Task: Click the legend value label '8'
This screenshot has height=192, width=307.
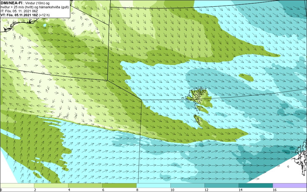Action: click(137, 190)
